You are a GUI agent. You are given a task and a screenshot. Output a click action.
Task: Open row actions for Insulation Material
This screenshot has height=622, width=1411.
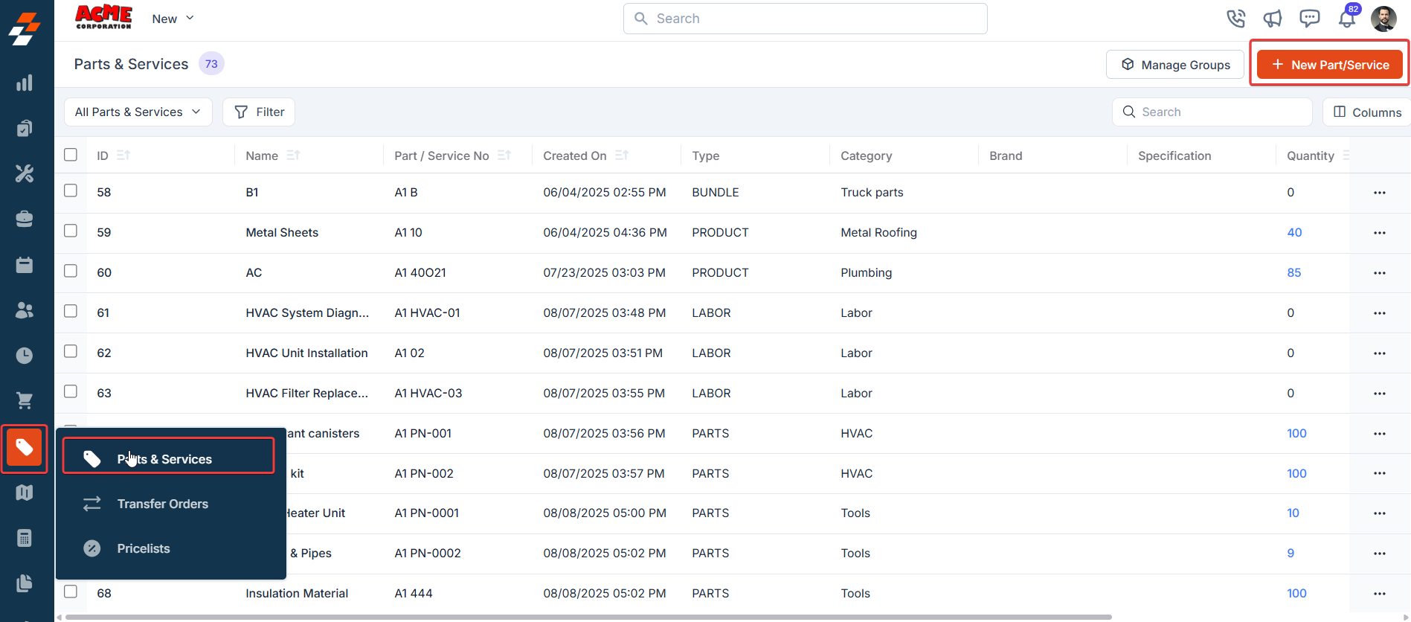[1380, 594]
